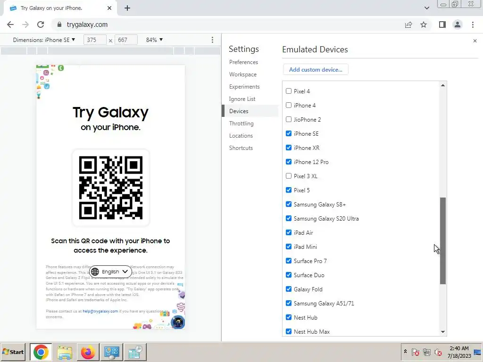Enable the Pixel 3 XL checkbox
The width and height of the screenshot is (483, 362).
289,176
